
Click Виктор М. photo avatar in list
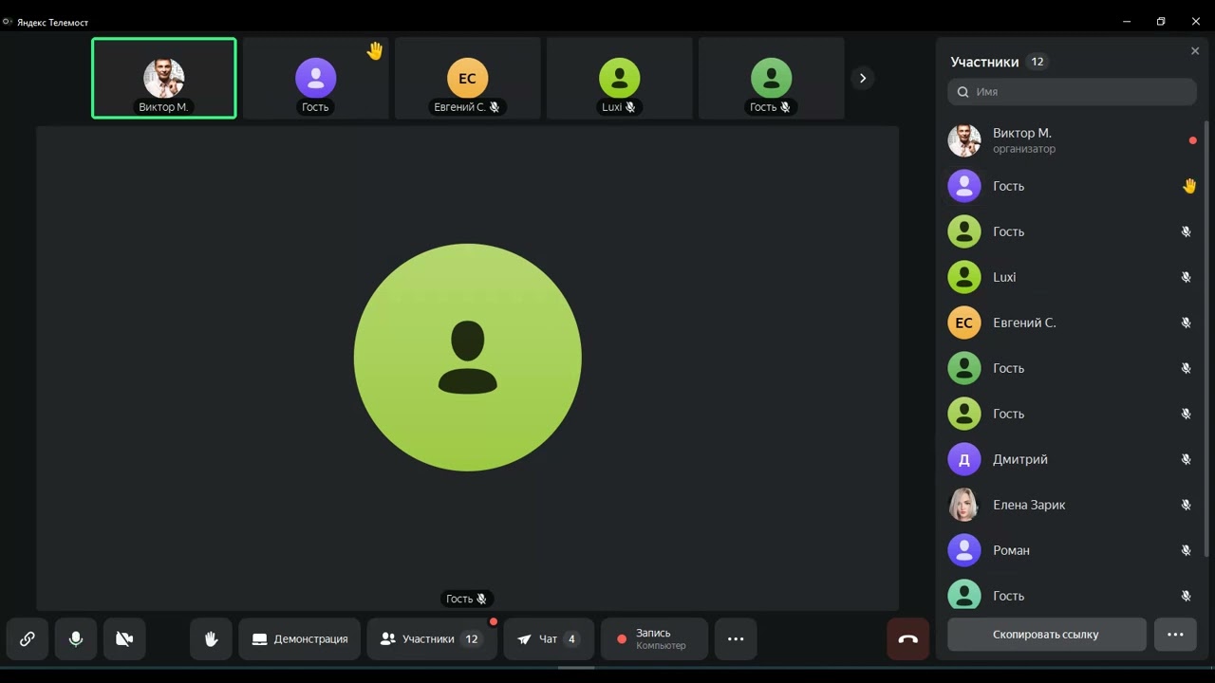[x=964, y=140]
